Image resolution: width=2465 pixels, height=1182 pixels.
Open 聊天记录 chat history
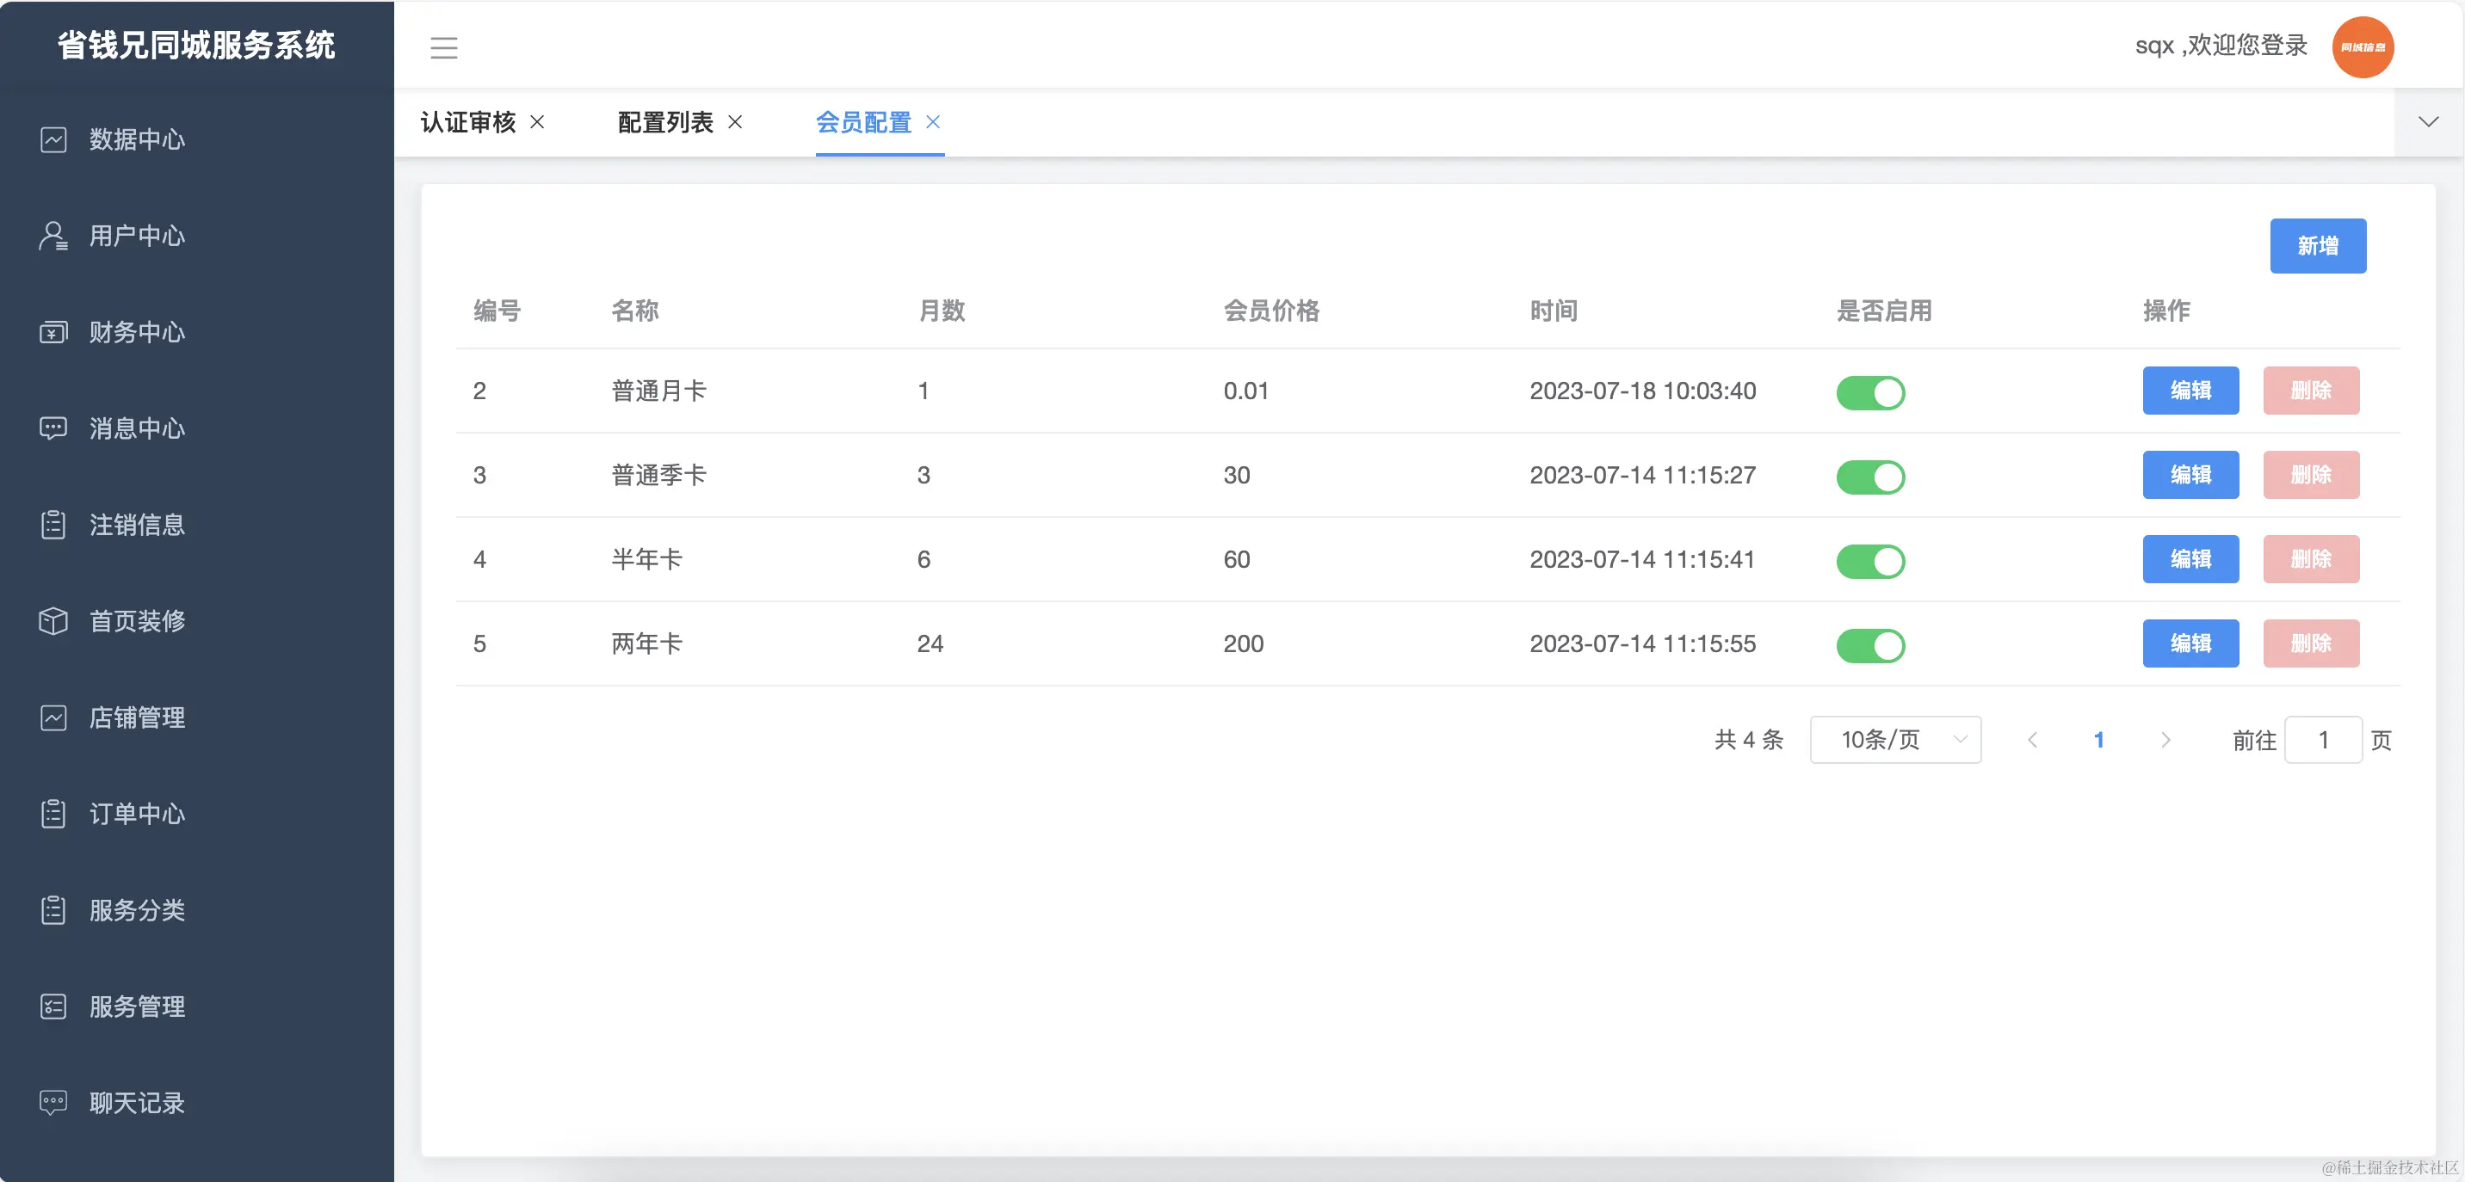(x=136, y=1102)
